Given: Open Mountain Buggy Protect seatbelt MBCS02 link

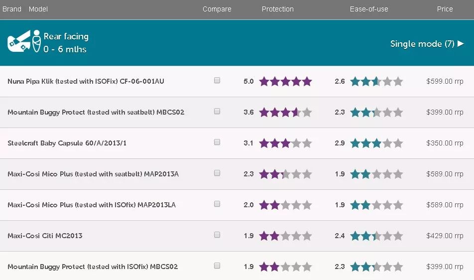Looking at the screenshot, I should [x=96, y=112].
